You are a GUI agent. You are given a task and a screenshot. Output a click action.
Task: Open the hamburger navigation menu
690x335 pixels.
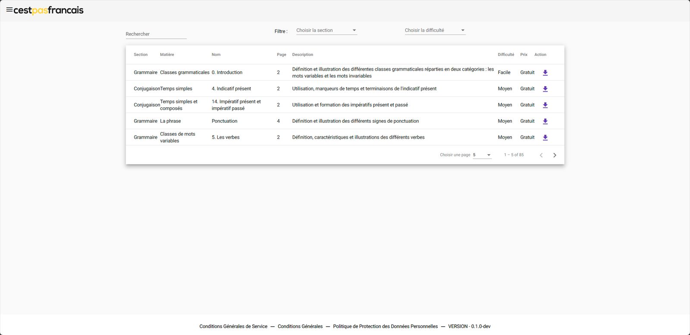(9, 9)
